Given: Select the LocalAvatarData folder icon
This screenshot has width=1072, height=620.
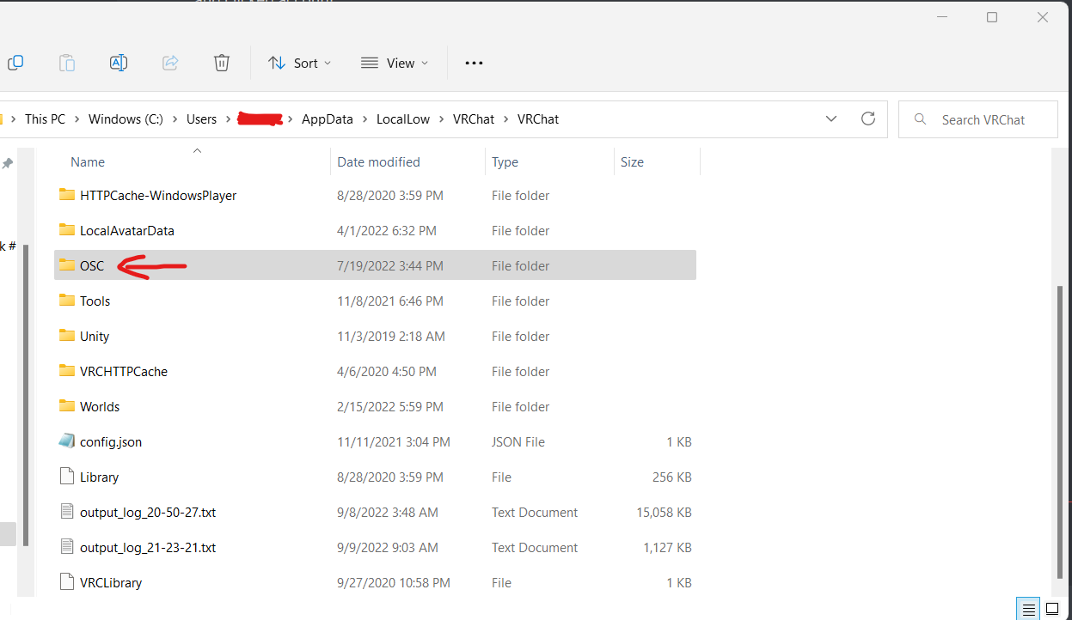Looking at the screenshot, I should click(67, 230).
